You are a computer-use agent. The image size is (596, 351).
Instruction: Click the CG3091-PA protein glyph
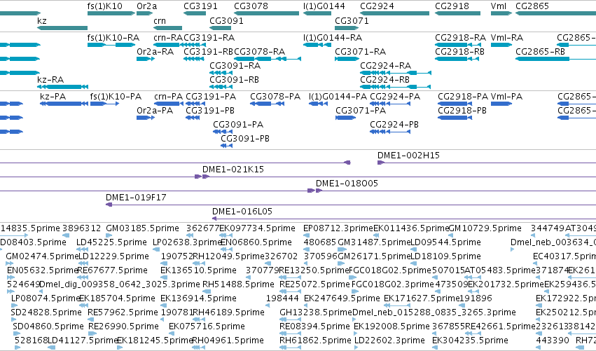click(222, 132)
